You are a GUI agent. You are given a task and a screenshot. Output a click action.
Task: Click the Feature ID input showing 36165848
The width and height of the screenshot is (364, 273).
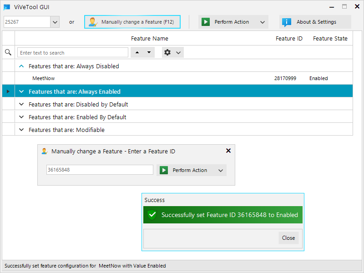pos(100,170)
